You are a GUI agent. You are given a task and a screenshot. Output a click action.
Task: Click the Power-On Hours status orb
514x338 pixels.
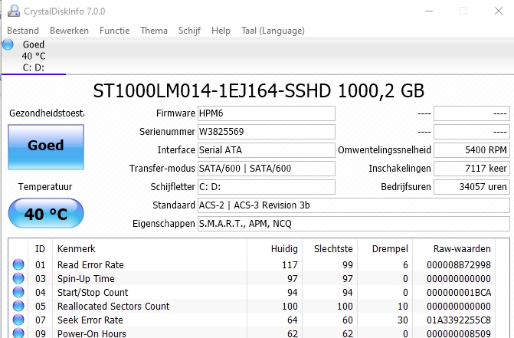pos(18,333)
